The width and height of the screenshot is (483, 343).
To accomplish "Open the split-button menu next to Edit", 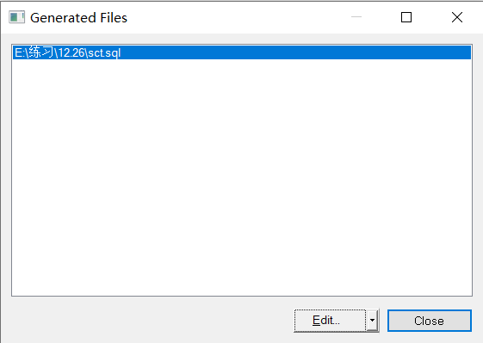I will [373, 321].
